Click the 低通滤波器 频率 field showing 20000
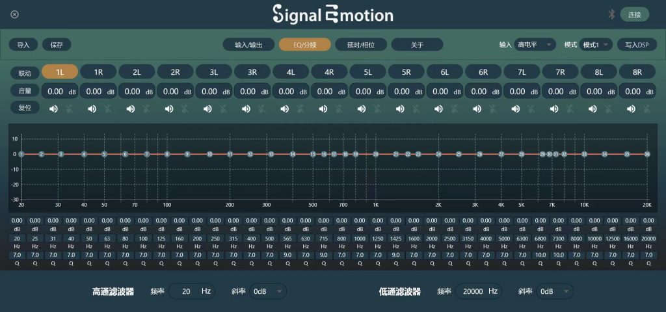Image resolution: width=666 pixels, height=312 pixels. click(479, 291)
